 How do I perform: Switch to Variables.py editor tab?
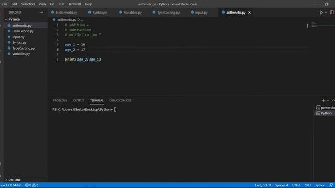(x=132, y=13)
